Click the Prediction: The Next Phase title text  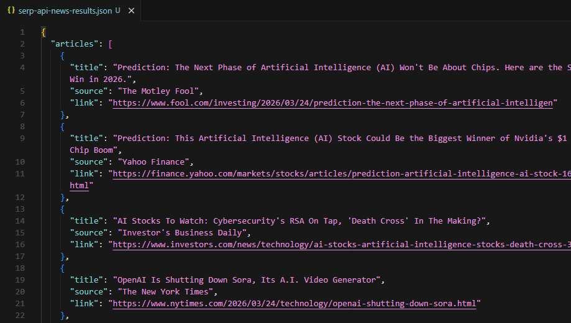pyautogui.click(x=342, y=67)
